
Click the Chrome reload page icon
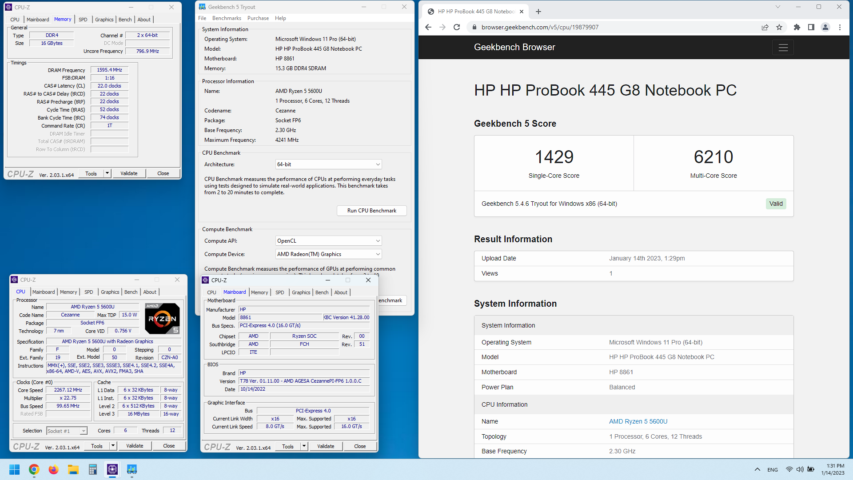tap(457, 27)
